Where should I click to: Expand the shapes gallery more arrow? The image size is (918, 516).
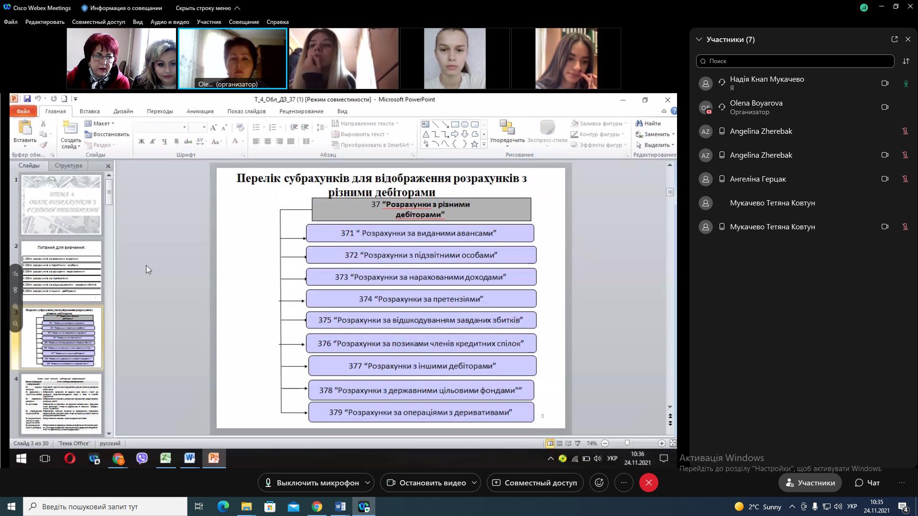[484, 144]
